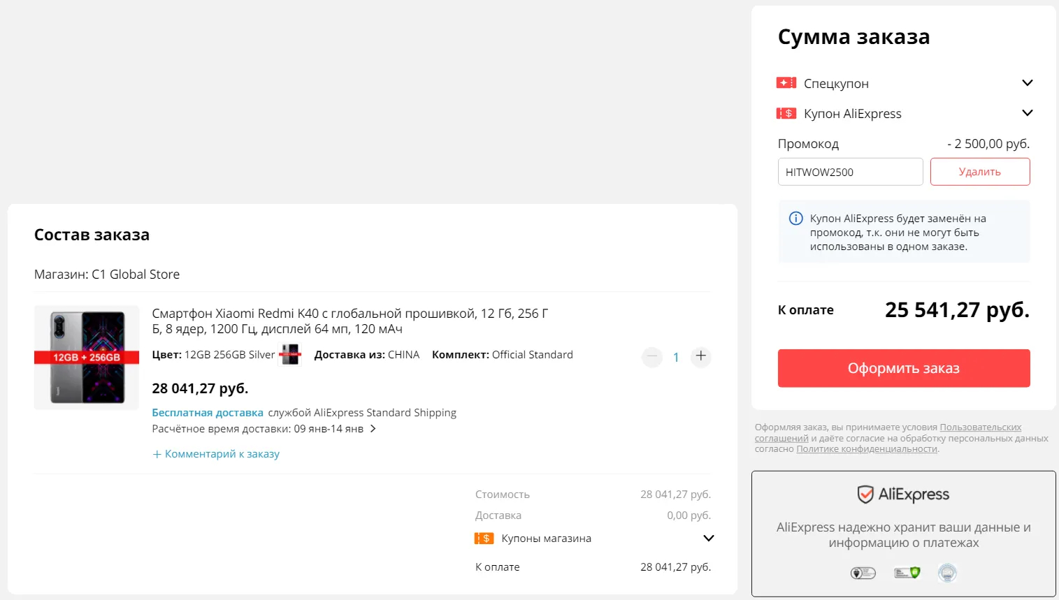
Task: Expand the Спецкупон dropdown arrow
Action: click(x=1027, y=83)
